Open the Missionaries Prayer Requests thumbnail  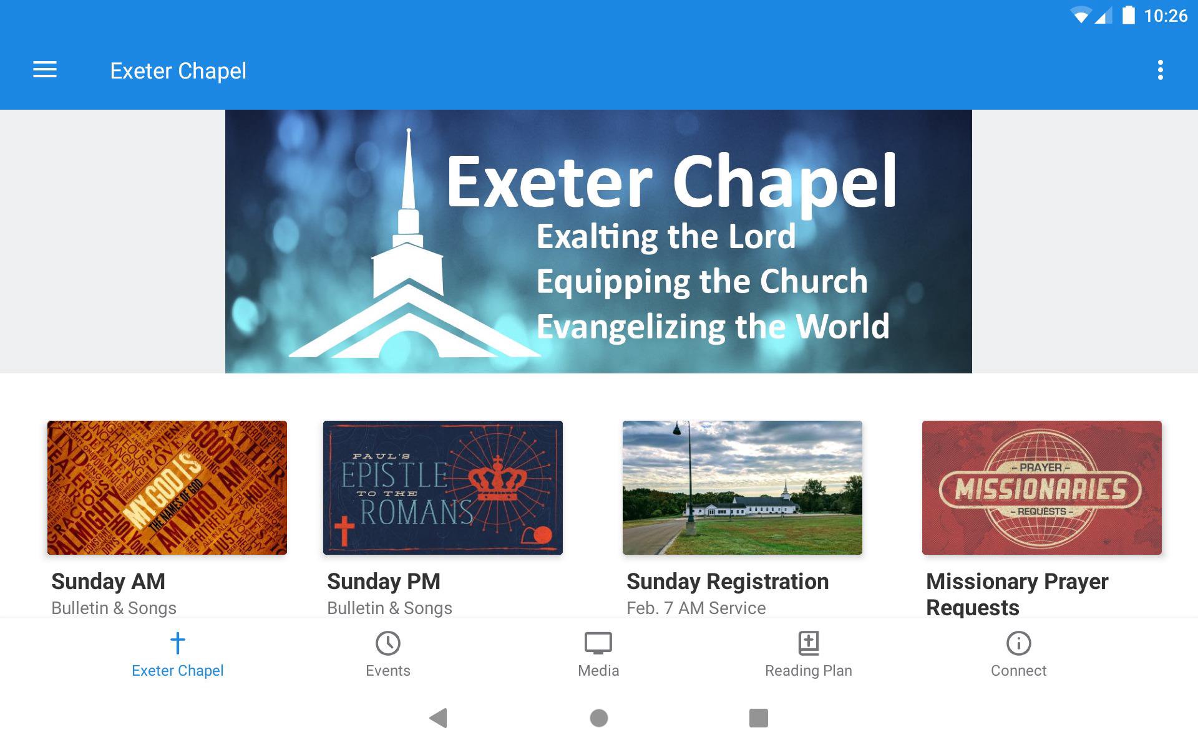tap(1041, 487)
